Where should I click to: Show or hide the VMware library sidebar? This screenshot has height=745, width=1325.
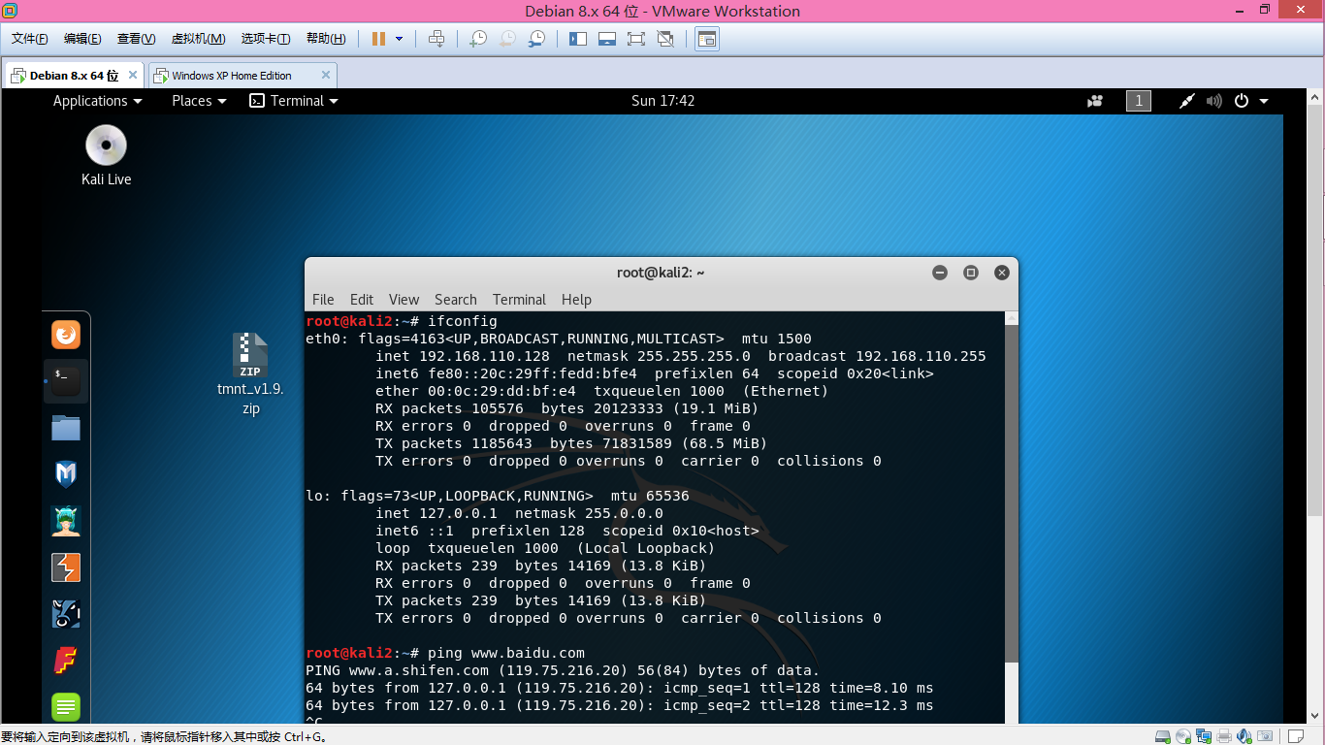pyautogui.click(x=578, y=39)
